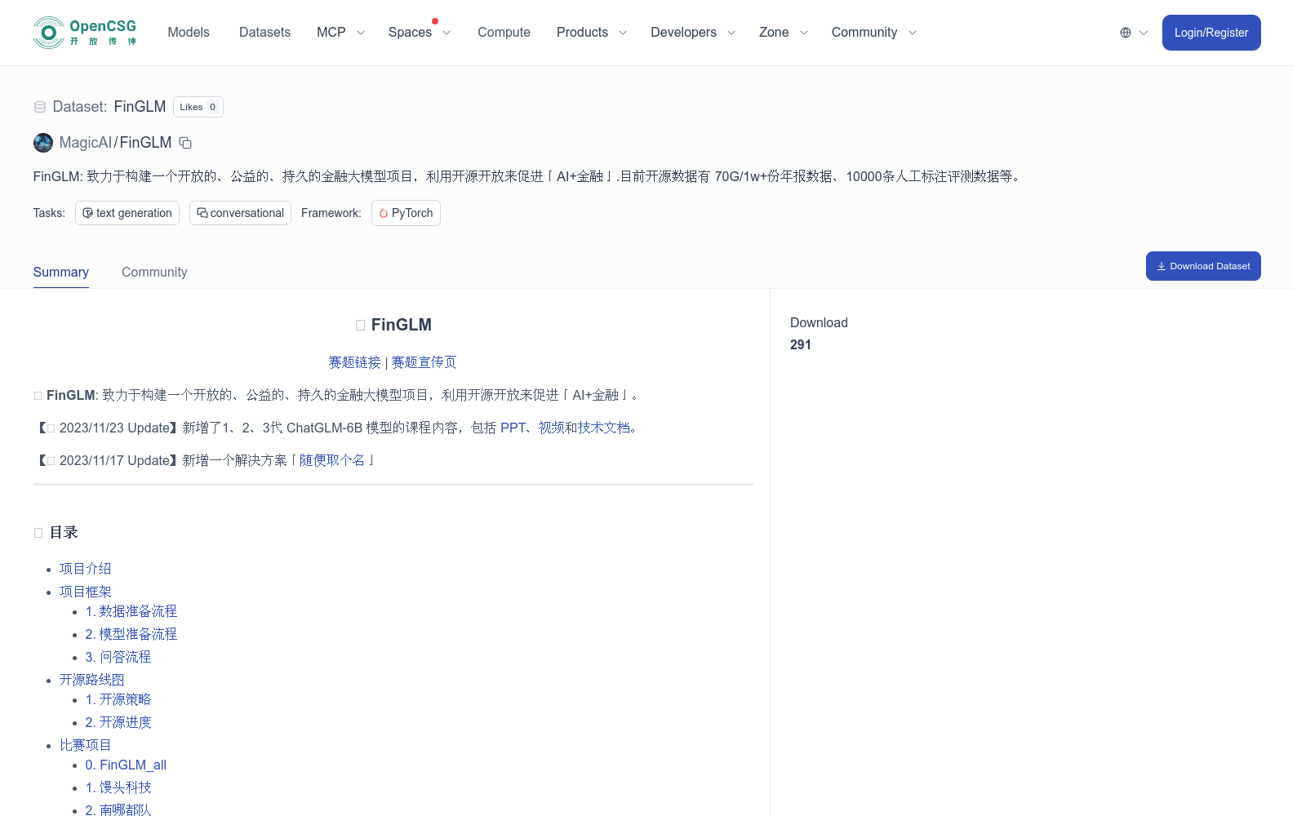The width and height of the screenshot is (1306, 816).
Task: Copy the MagicAI/FinGLM dataset path
Action: point(185,143)
